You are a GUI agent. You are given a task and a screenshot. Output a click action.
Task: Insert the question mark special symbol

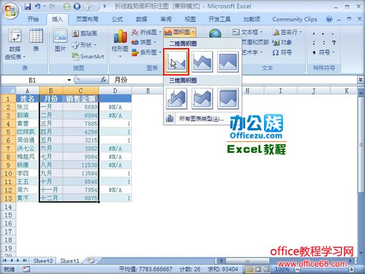coord(334,43)
